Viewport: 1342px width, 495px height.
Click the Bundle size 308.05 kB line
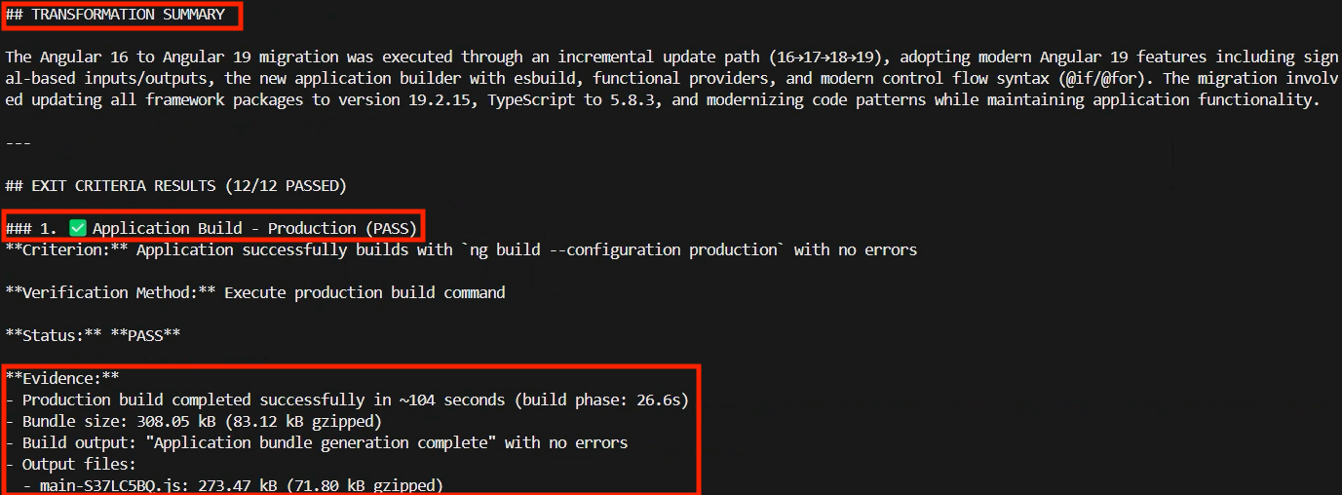(201, 421)
